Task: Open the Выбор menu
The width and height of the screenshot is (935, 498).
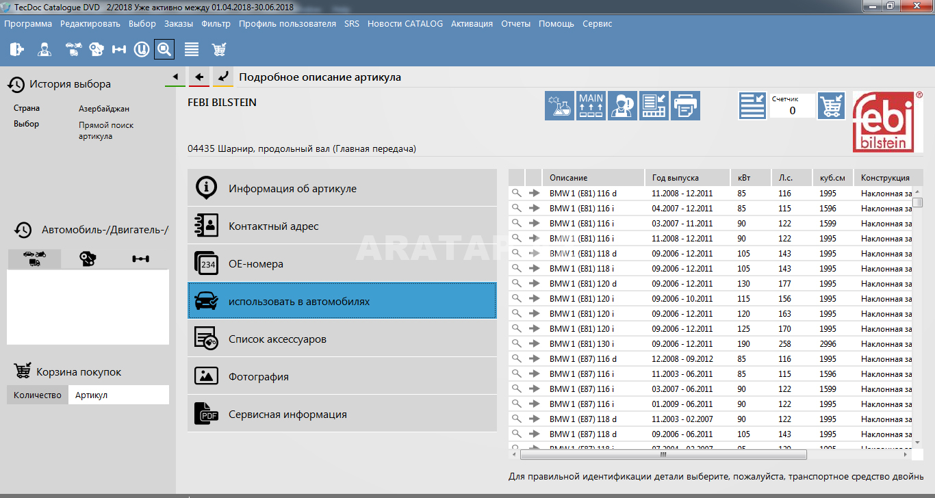Action: [x=142, y=23]
